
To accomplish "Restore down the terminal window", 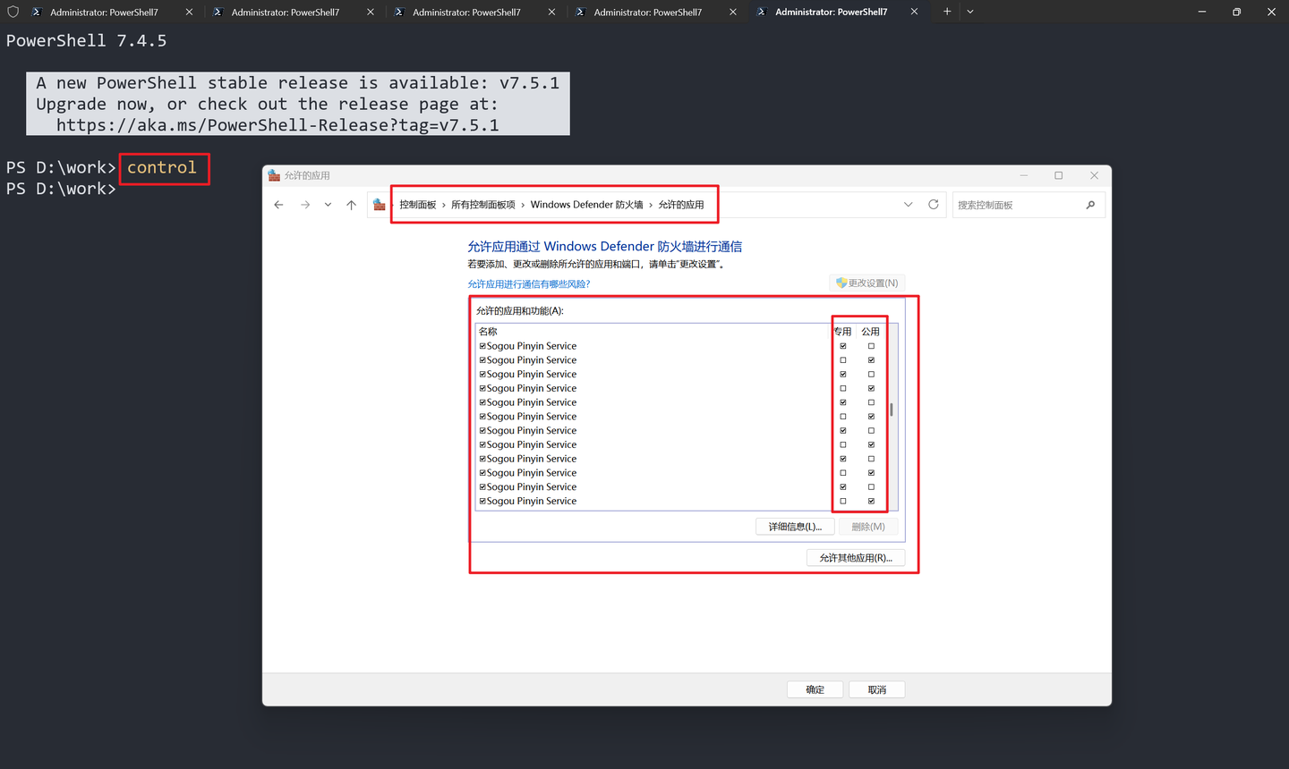I will click(x=1236, y=12).
